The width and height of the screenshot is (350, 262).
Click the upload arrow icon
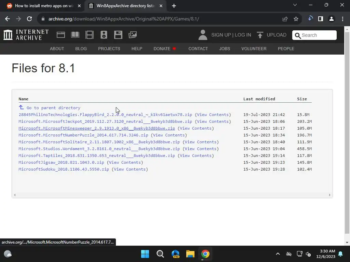tap(260, 35)
